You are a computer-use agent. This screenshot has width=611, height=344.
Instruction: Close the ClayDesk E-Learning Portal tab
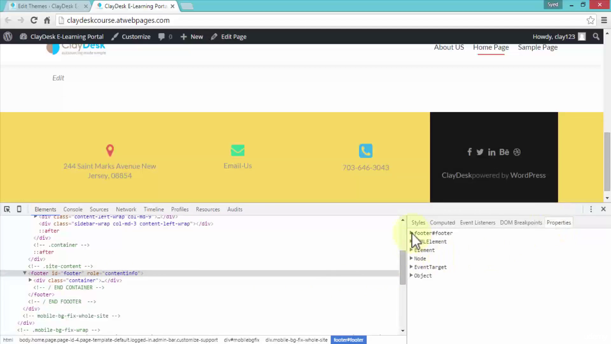(172, 6)
